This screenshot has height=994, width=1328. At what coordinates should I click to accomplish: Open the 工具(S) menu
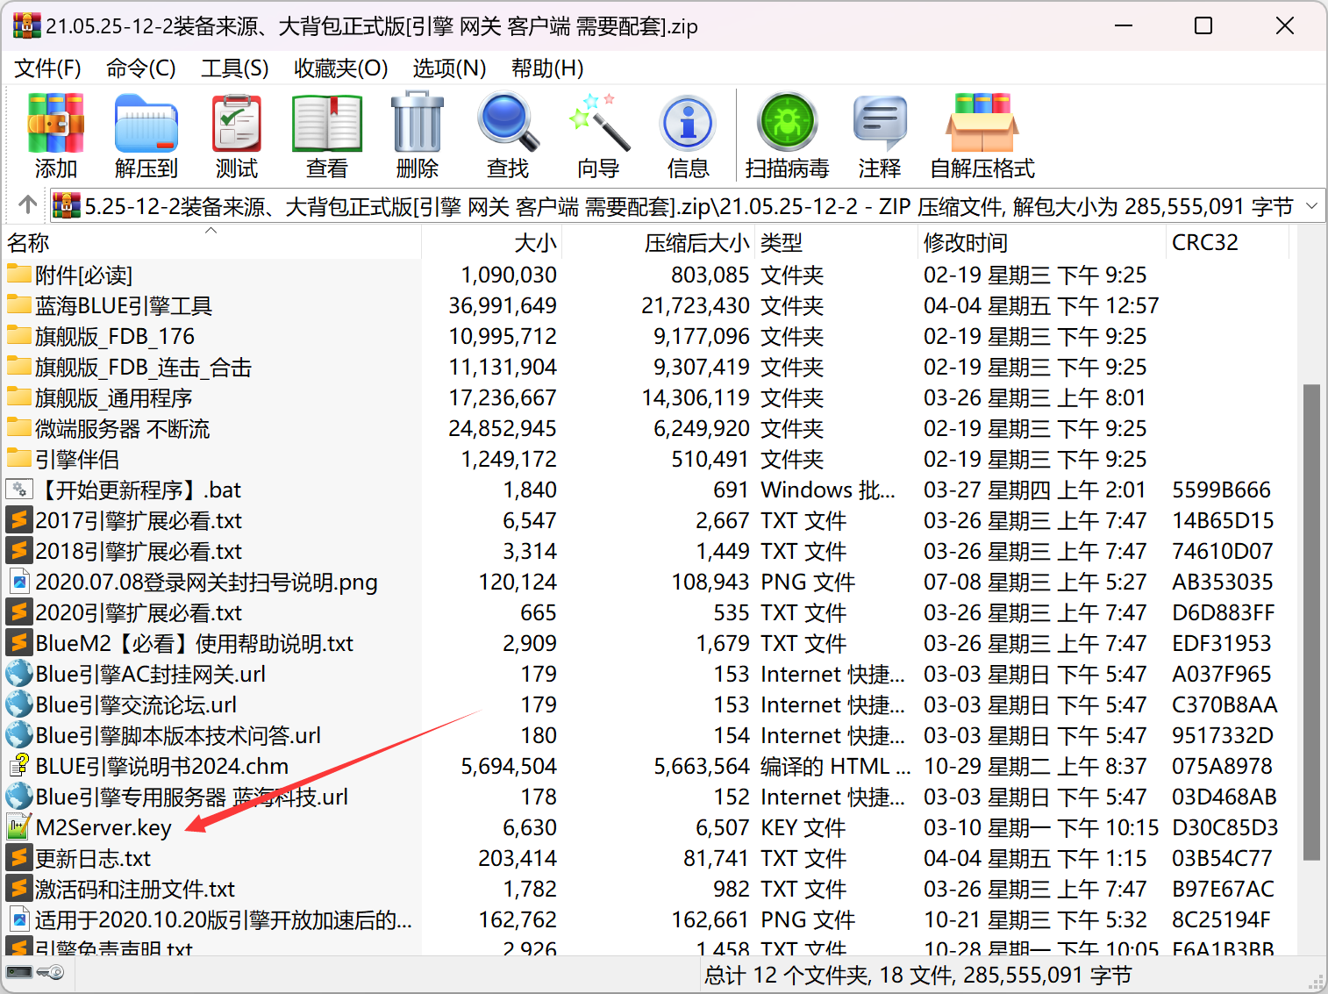(235, 68)
